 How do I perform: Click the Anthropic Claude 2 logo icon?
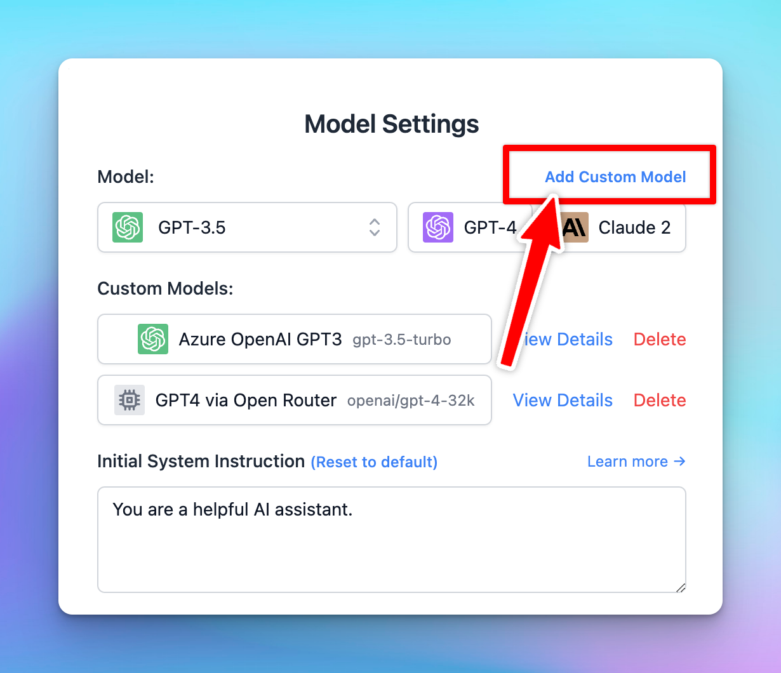pos(575,227)
